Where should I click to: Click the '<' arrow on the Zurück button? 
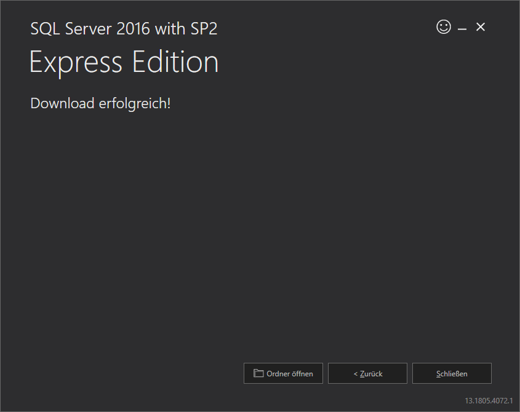click(x=355, y=373)
